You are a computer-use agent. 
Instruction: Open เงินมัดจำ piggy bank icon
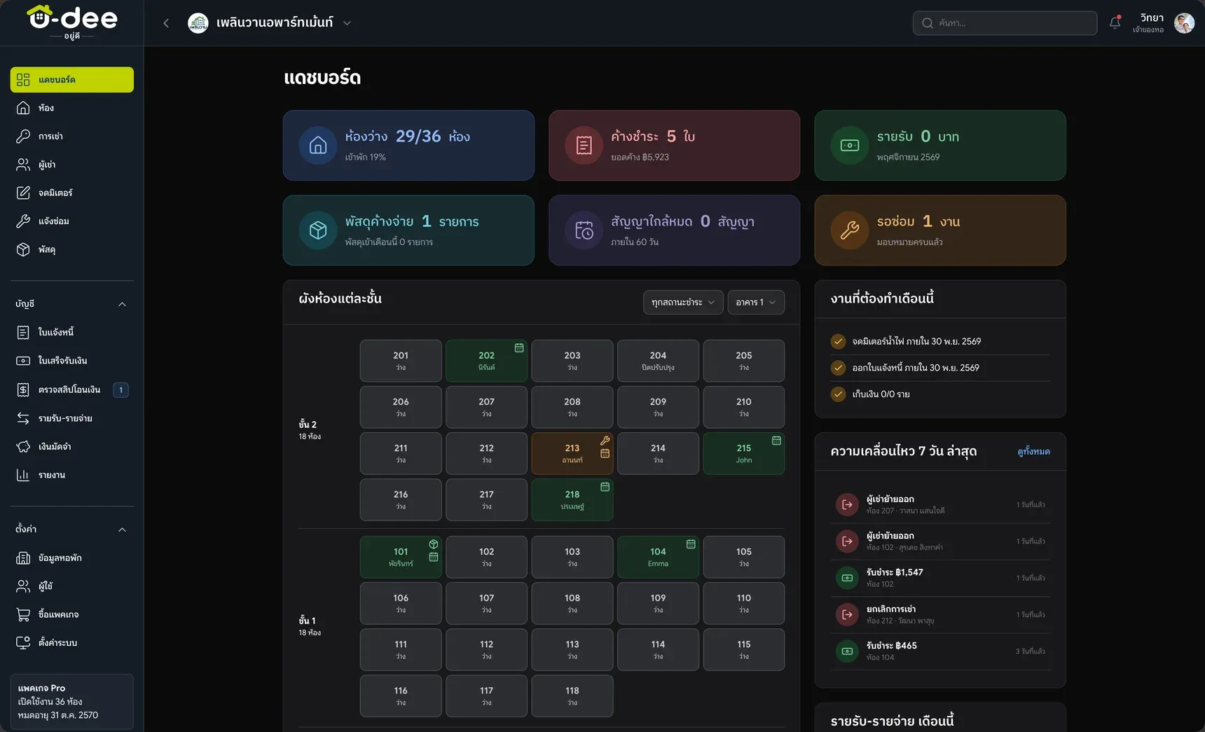pyautogui.click(x=23, y=446)
